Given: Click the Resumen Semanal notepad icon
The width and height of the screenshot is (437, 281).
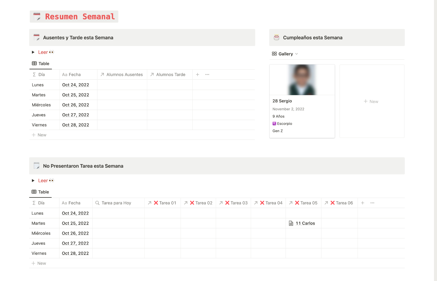Looking at the screenshot, I should point(37,16).
